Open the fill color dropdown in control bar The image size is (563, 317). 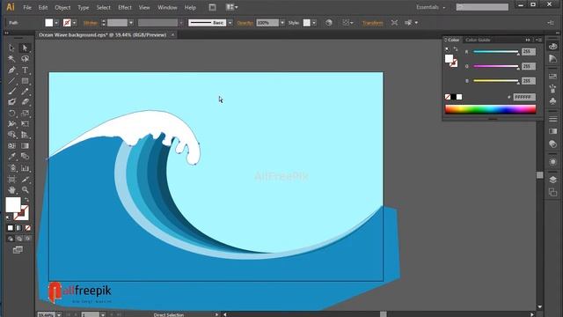click(56, 23)
